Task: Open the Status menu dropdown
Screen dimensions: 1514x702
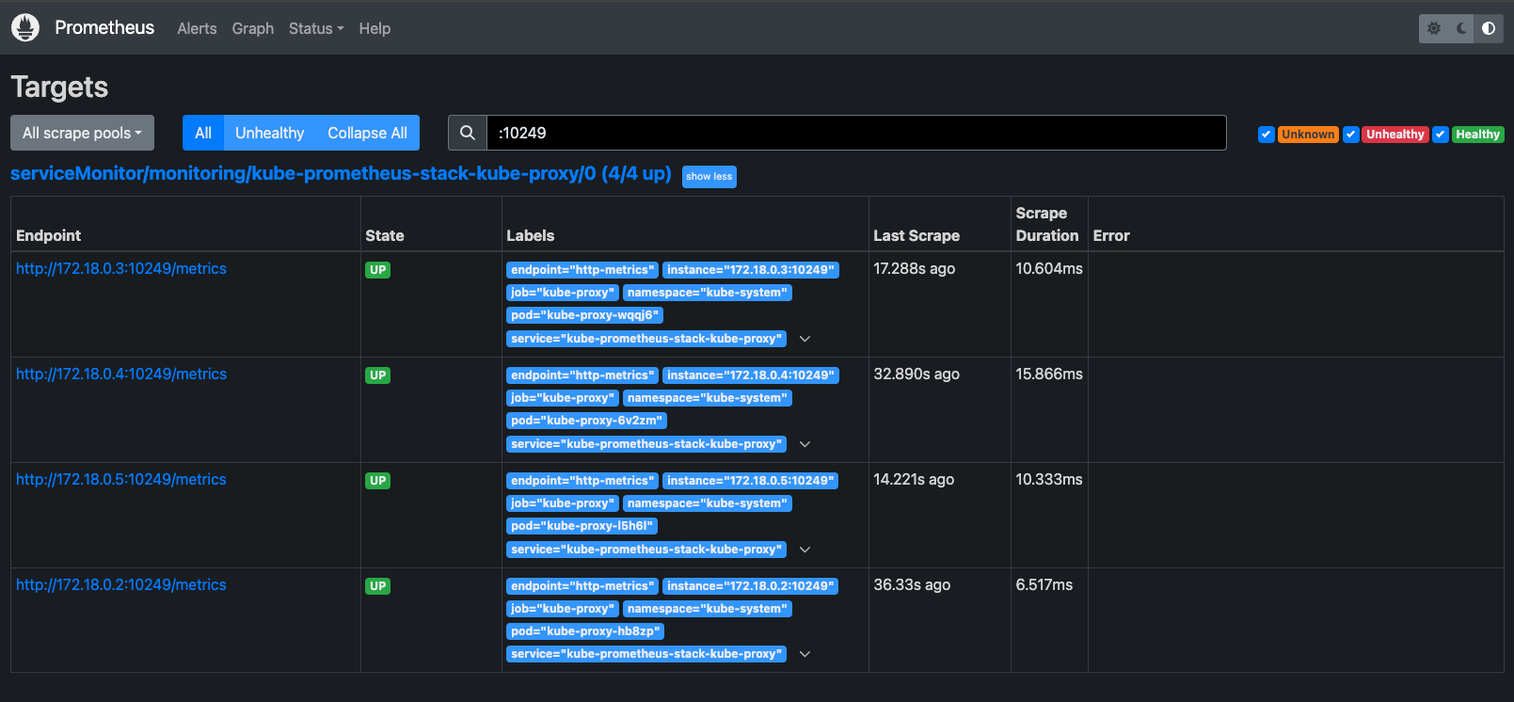Action: click(x=316, y=28)
